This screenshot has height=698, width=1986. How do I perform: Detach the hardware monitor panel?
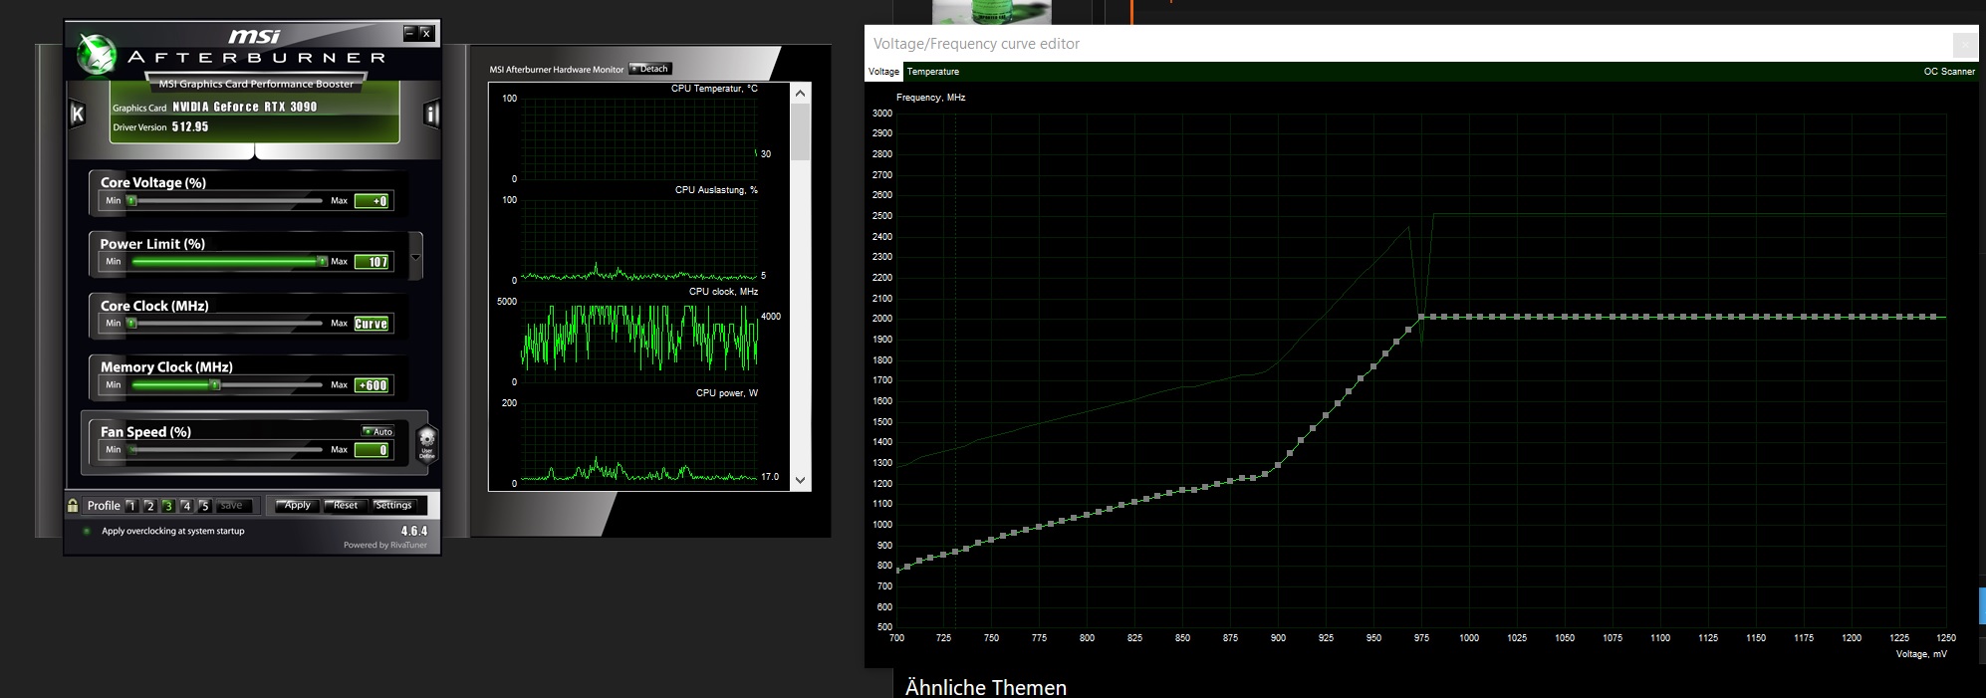(651, 69)
